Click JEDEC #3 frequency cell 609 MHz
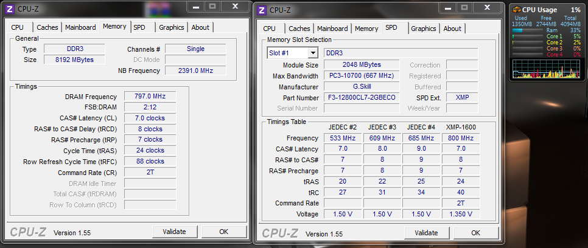 (x=382, y=138)
